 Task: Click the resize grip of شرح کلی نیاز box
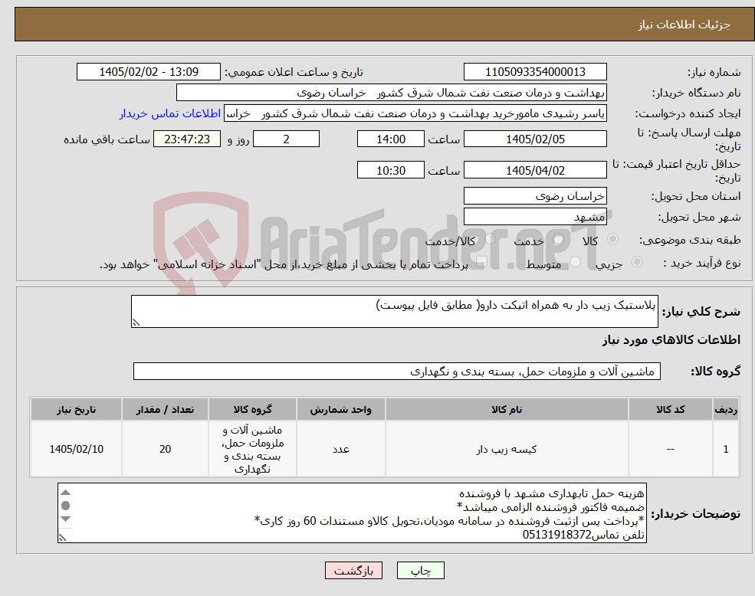click(136, 323)
